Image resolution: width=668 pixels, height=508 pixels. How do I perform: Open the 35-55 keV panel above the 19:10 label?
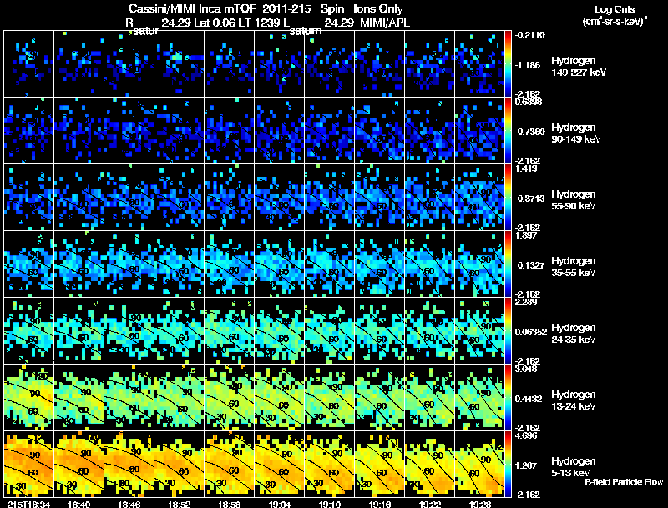[330, 264]
